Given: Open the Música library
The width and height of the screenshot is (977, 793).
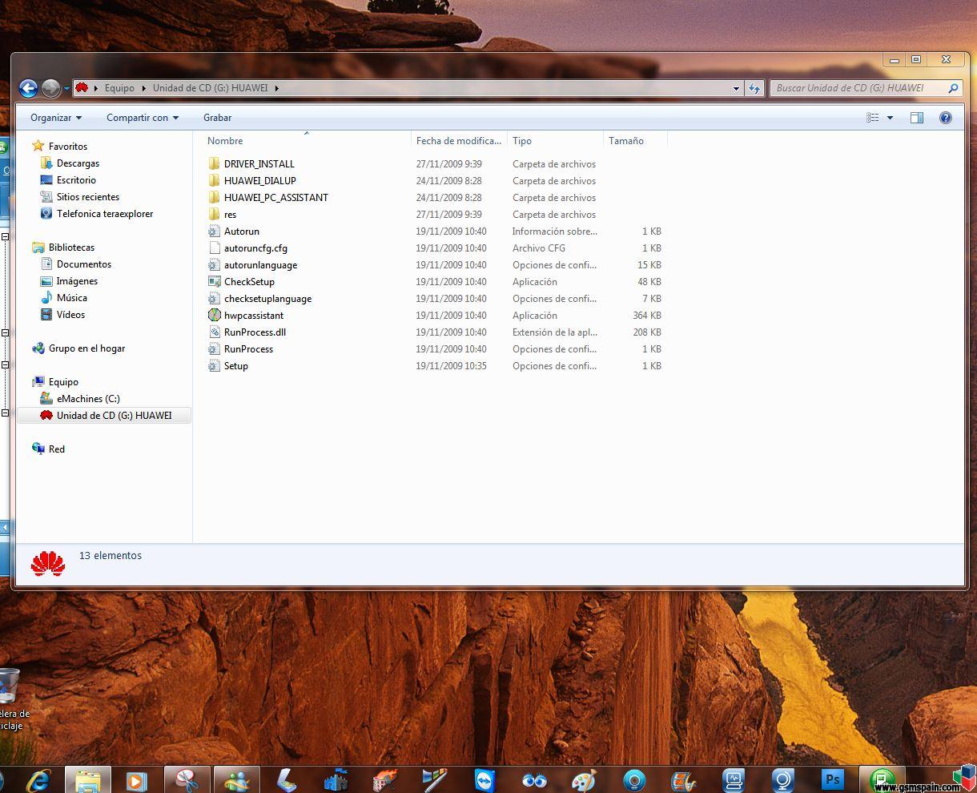Looking at the screenshot, I should [71, 298].
